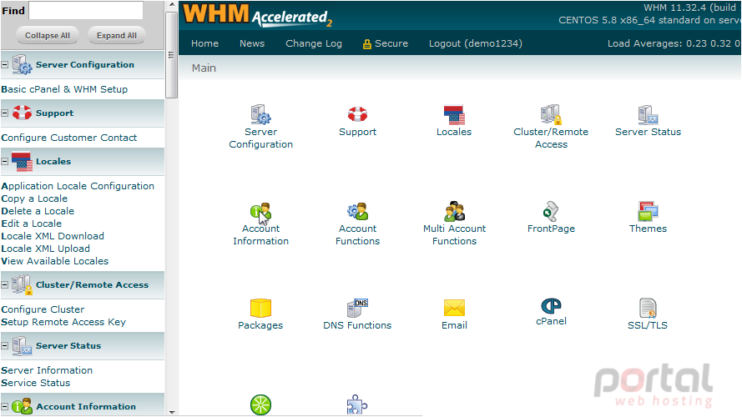The width and height of the screenshot is (742, 417).
Task: Open the SSL/TLS certificate icon
Action: click(648, 308)
